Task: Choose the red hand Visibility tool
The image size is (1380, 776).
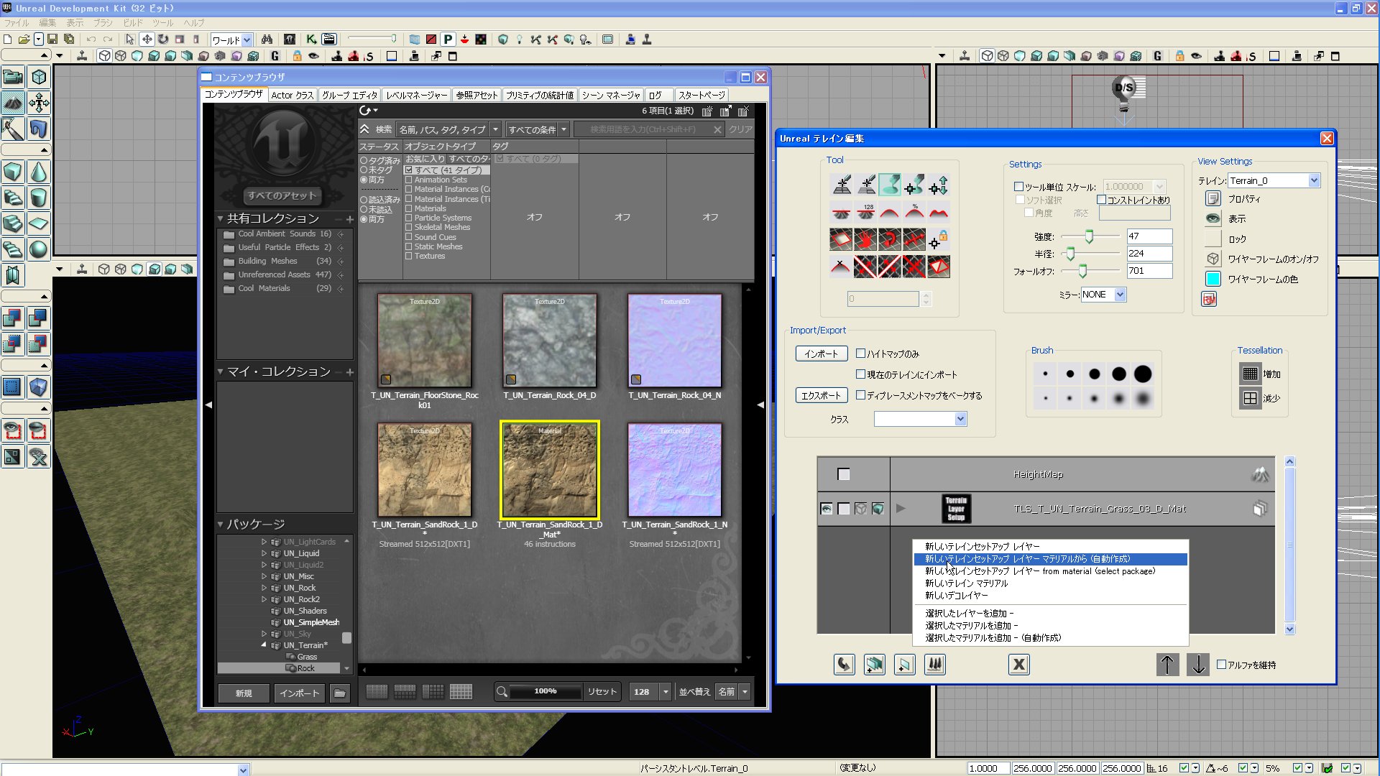Action: [865, 239]
